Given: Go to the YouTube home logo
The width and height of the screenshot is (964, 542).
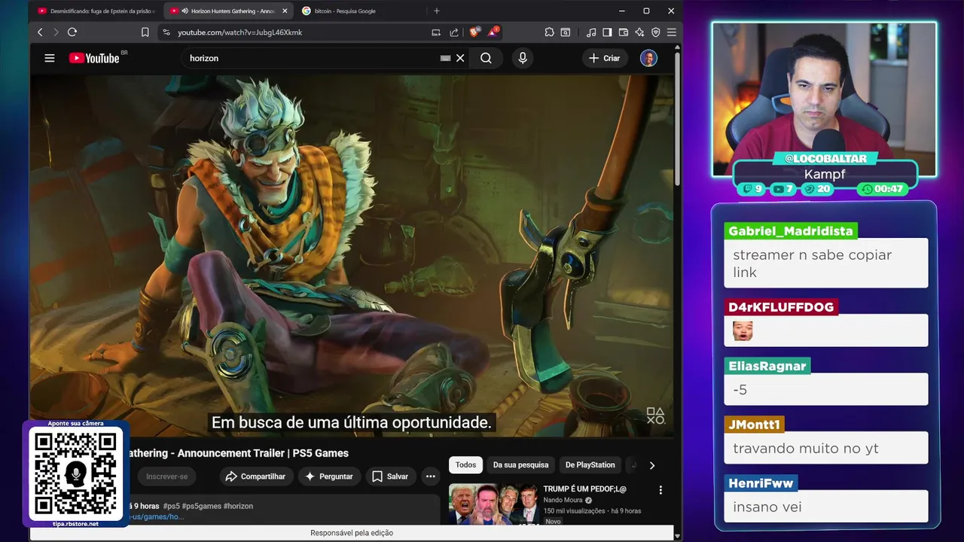Looking at the screenshot, I should tap(94, 58).
